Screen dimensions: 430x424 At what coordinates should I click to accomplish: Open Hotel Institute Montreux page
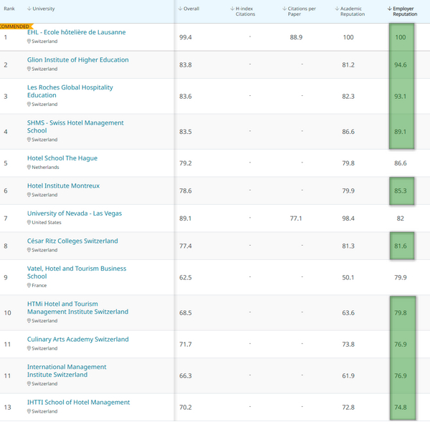pyautogui.click(x=63, y=185)
